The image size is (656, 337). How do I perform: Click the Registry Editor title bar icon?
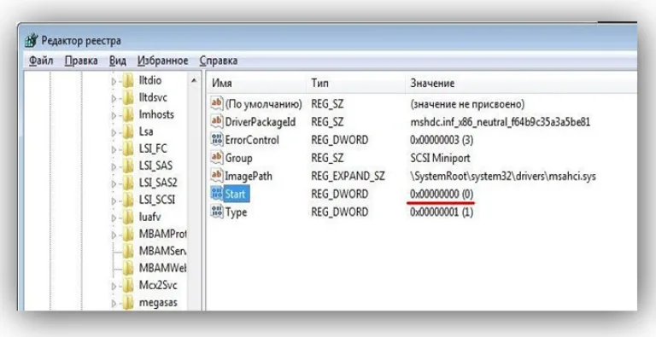pyautogui.click(x=32, y=41)
